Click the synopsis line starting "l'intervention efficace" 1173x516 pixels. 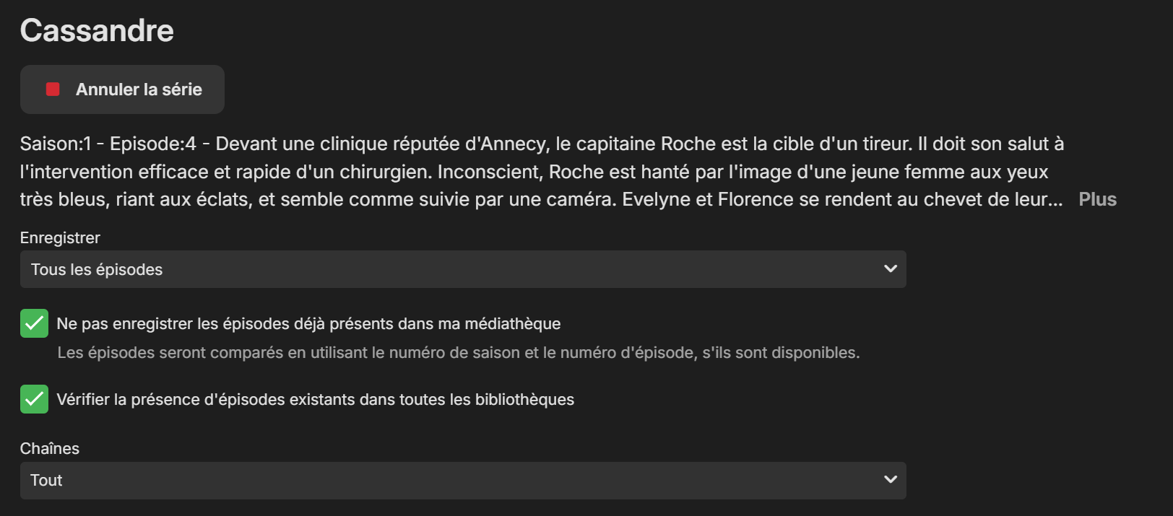pyautogui.click(x=534, y=172)
